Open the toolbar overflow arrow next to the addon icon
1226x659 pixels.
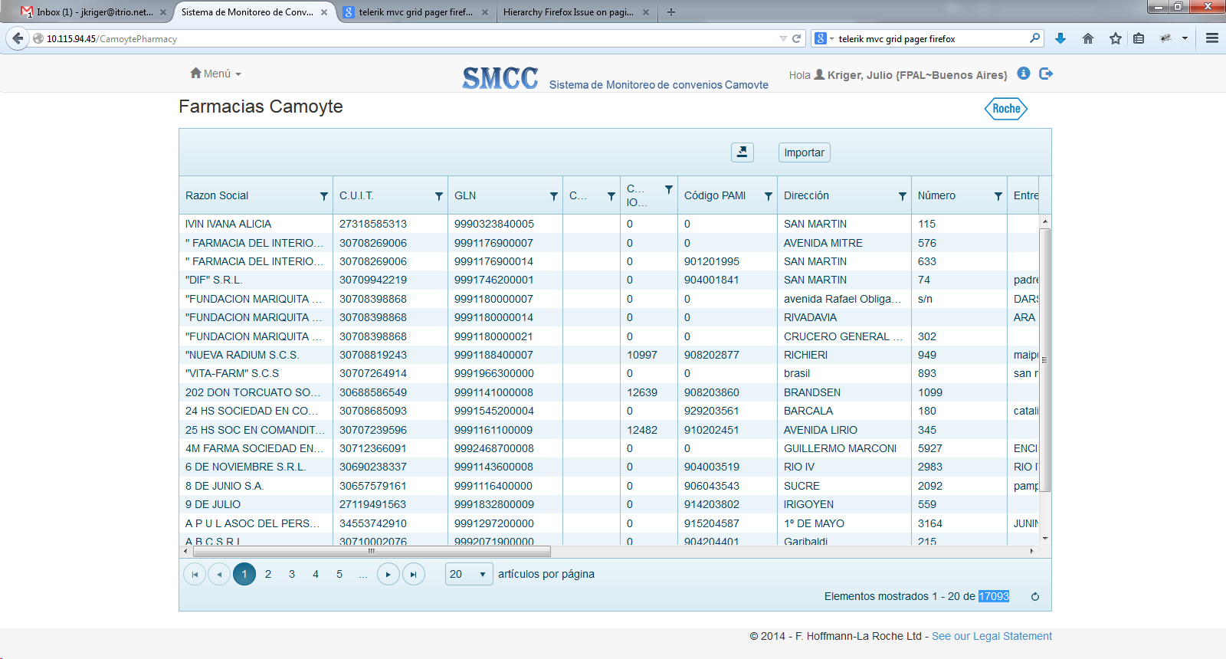click(1185, 38)
